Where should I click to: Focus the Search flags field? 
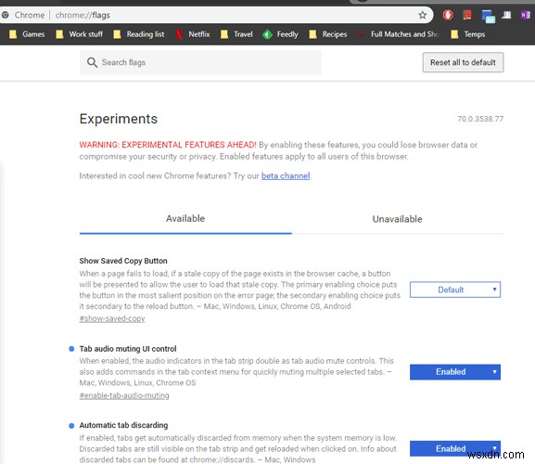[200, 62]
